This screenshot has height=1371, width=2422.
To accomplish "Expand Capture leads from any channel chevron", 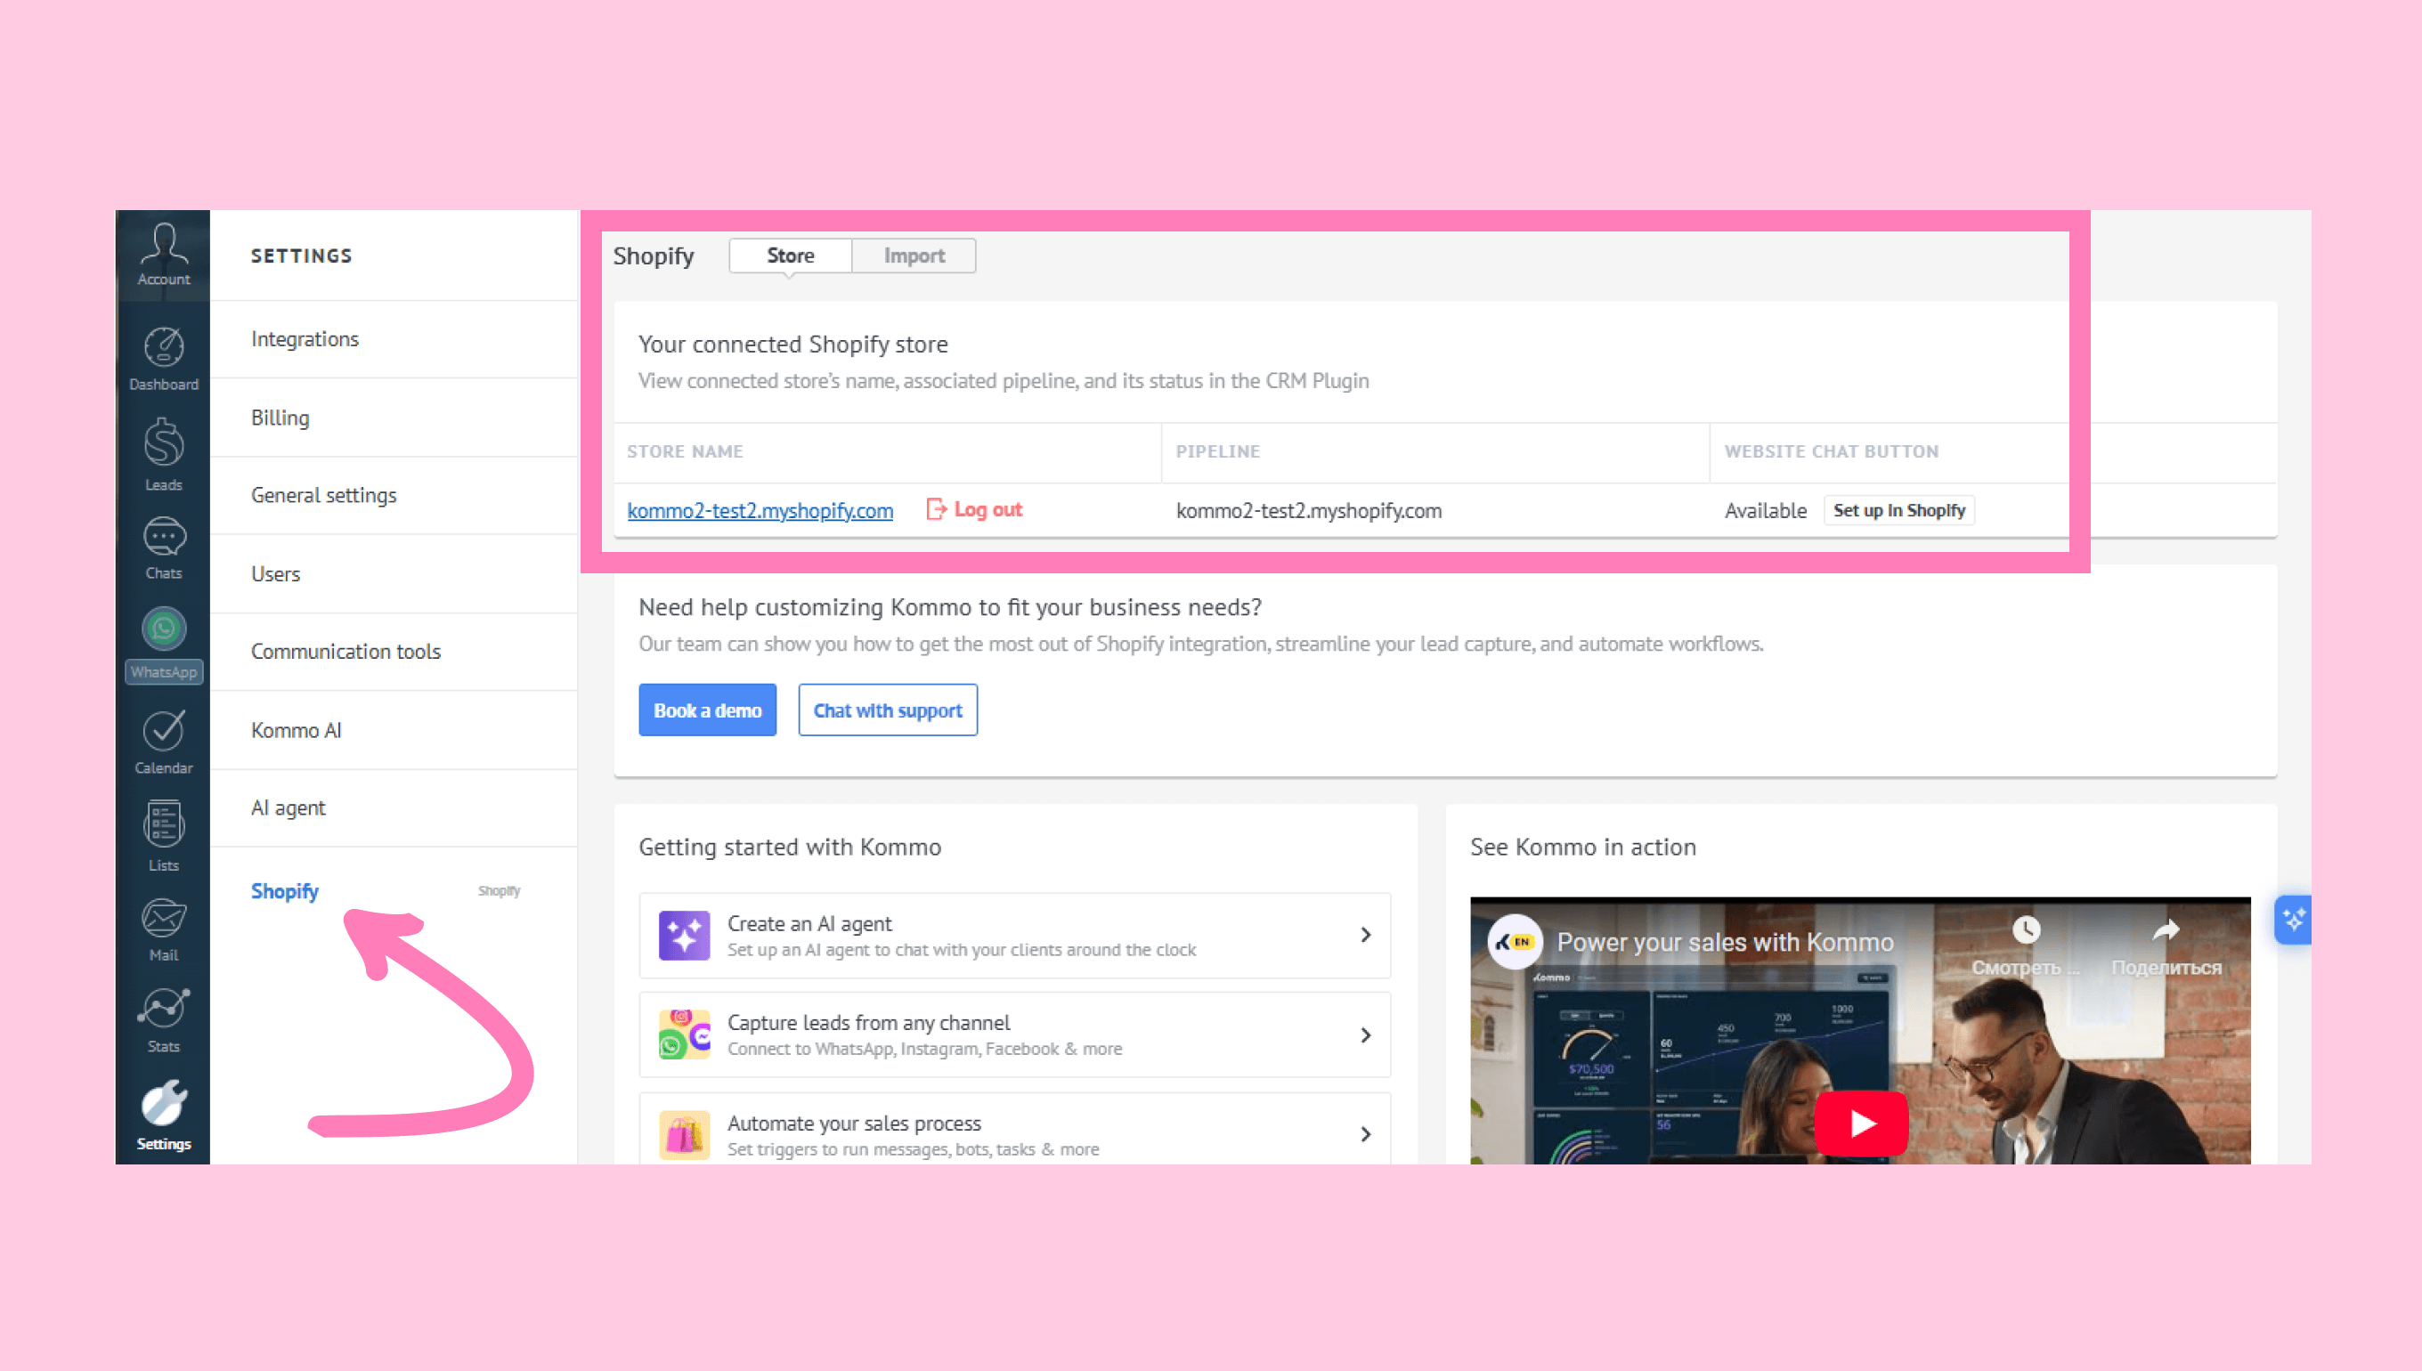I will point(1365,1034).
